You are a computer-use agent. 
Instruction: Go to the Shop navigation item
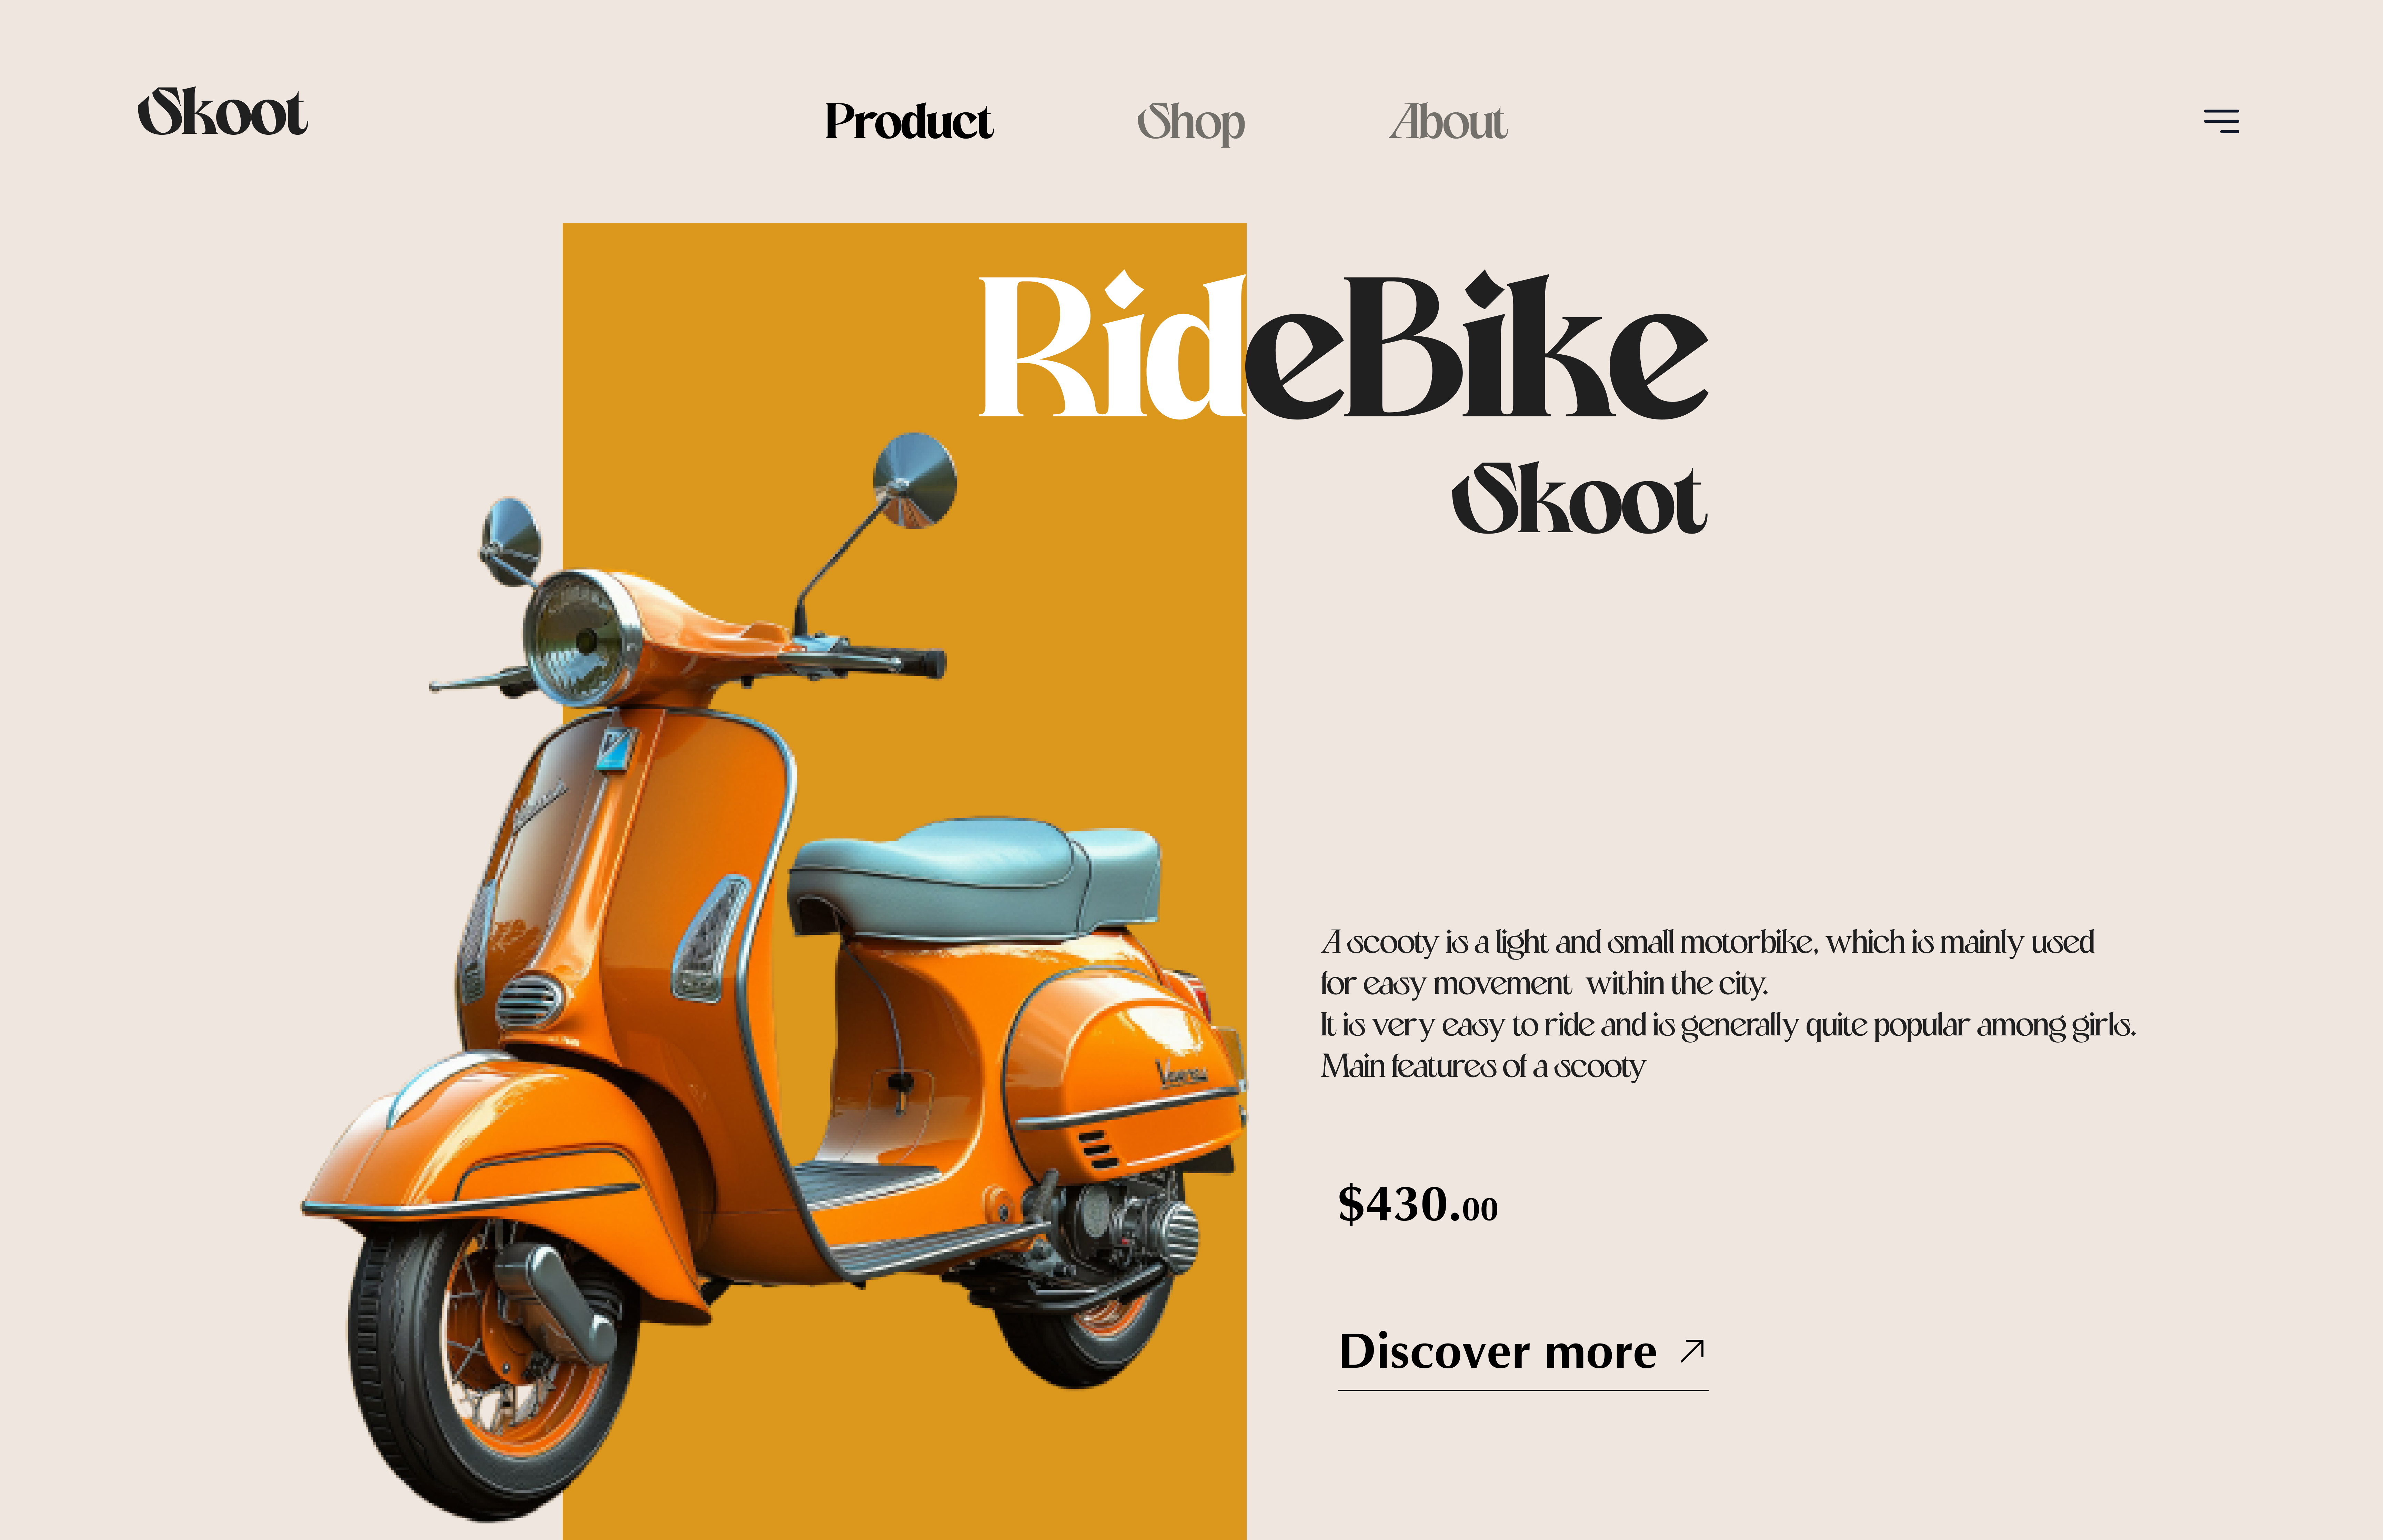tap(1190, 122)
